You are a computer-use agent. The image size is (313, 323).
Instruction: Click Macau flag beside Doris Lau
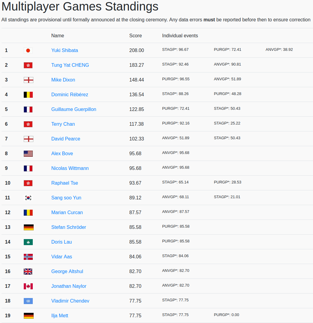pyautogui.click(x=28, y=242)
